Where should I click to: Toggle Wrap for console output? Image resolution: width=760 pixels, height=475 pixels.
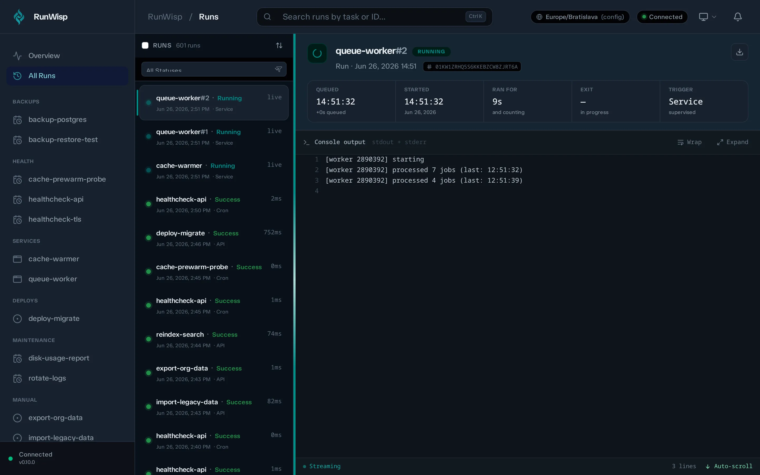click(x=689, y=142)
